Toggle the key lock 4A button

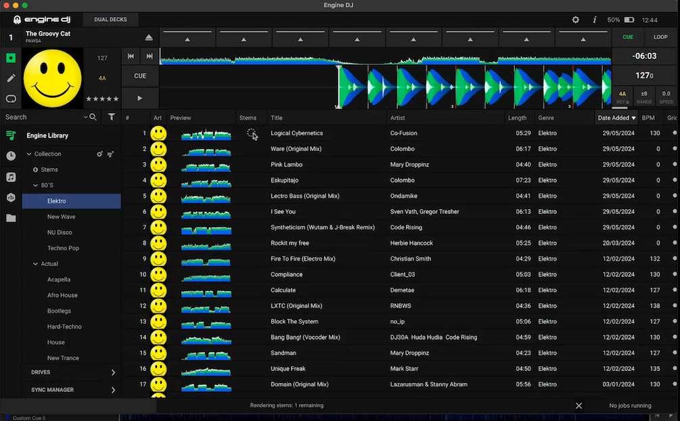click(x=622, y=97)
